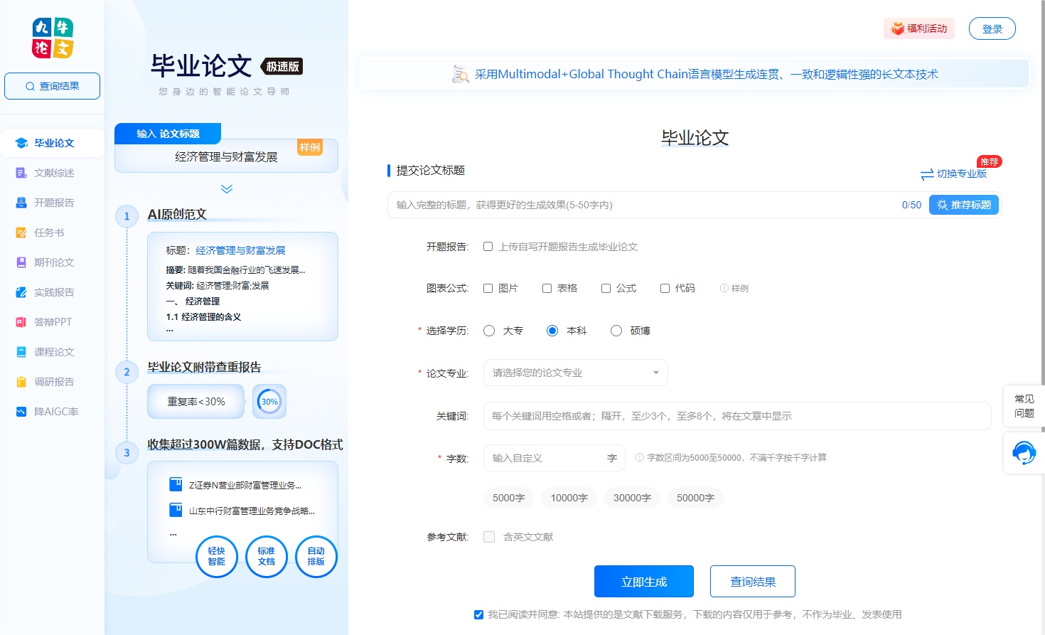Viewport: 1045px width, 635px height.
Task: Click the 期刊论文 sidebar icon
Action: click(x=21, y=262)
